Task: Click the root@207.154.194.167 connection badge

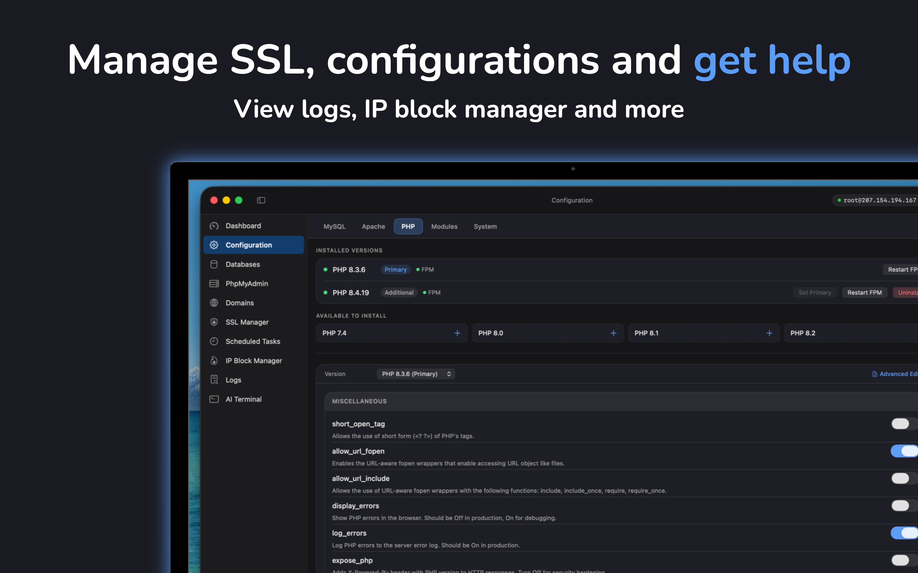Action: point(877,200)
